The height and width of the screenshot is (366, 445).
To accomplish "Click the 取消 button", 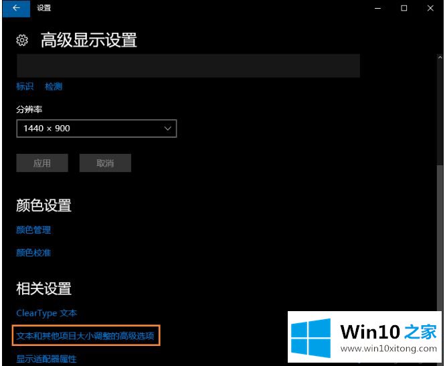I will pos(105,163).
